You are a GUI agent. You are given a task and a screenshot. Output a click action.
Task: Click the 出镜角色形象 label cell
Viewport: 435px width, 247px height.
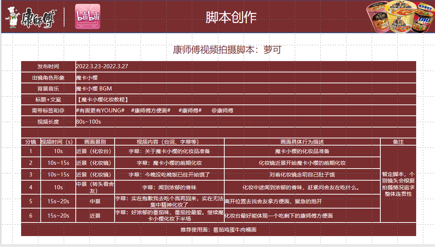tap(48, 78)
